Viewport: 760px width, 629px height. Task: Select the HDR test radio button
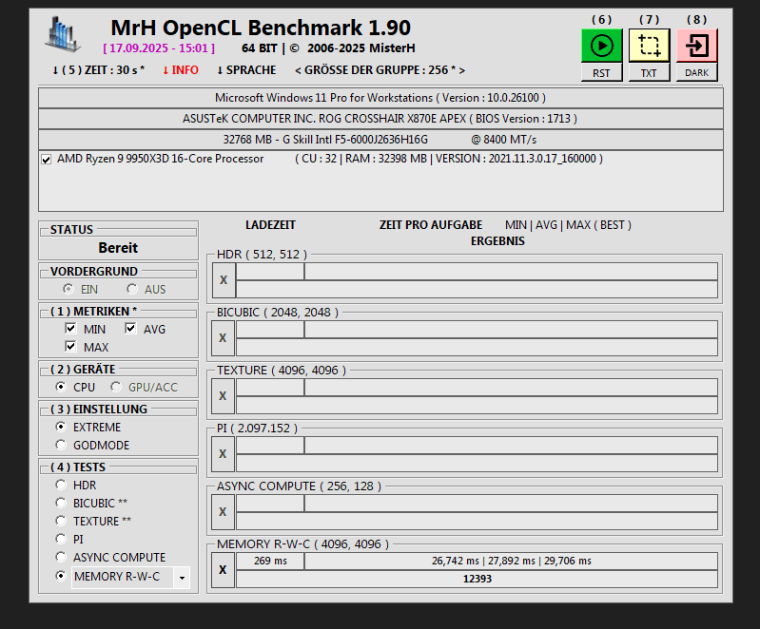61,485
